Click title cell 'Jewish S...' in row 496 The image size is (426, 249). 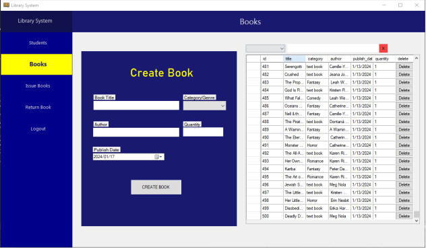point(295,184)
